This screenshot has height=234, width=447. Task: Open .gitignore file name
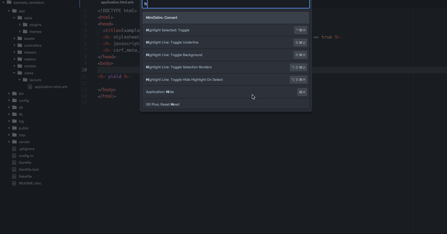(x=26, y=149)
